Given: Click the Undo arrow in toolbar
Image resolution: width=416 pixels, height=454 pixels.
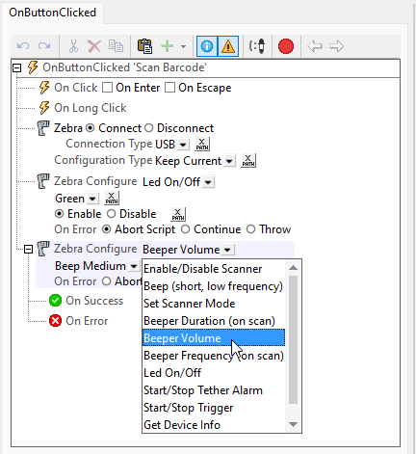Looking at the screenshot, I should click(23, 46).
